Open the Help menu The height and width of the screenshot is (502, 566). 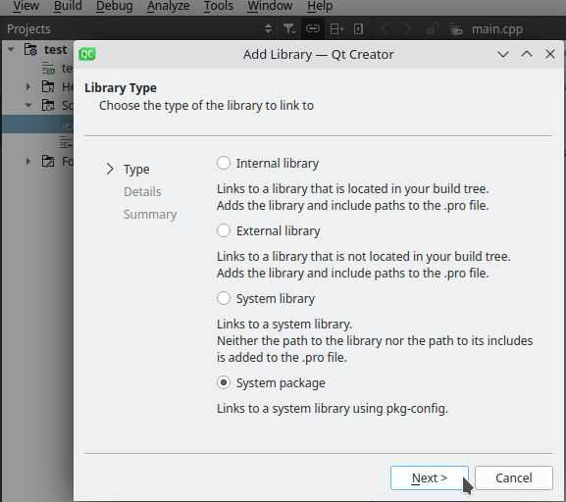pyautogui.click(x=320, y=6)
